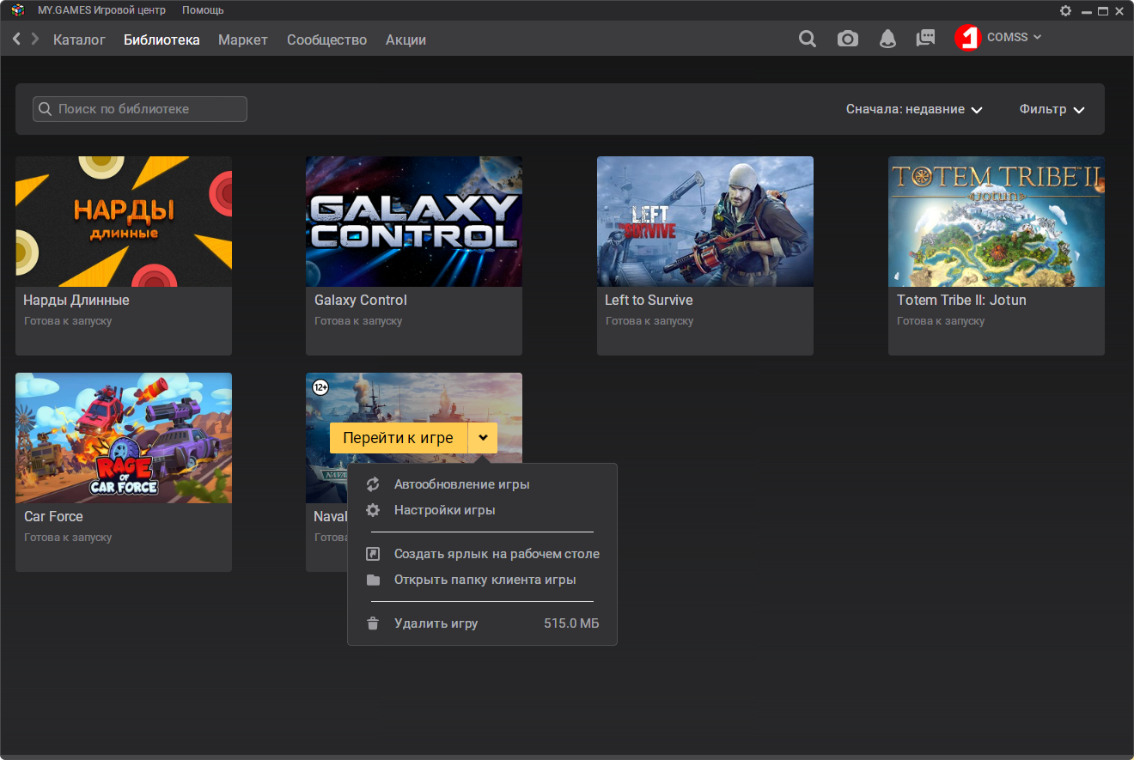Image resolution: width=1134 pixels, height=760 pixels.
Task: Open the Сообщество tab
Action: coord(326,40)
